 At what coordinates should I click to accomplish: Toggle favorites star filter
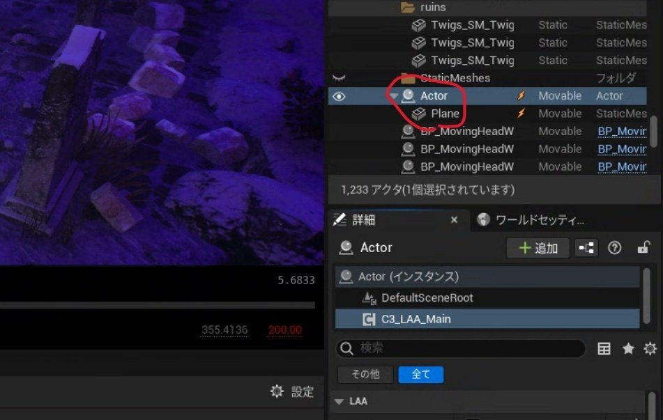click(628, 348)
